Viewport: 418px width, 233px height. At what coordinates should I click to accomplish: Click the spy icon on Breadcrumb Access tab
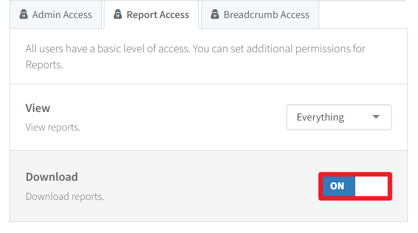pos(215,15)
